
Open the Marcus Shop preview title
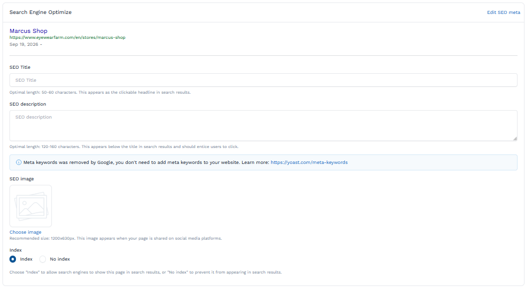(28, 31)
